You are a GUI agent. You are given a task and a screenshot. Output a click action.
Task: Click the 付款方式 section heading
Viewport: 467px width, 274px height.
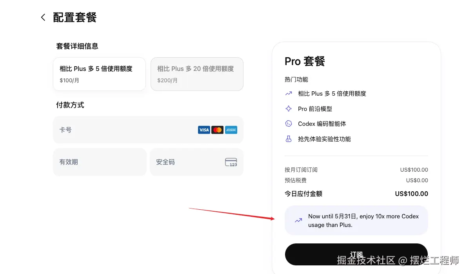(x=70, y=105)
